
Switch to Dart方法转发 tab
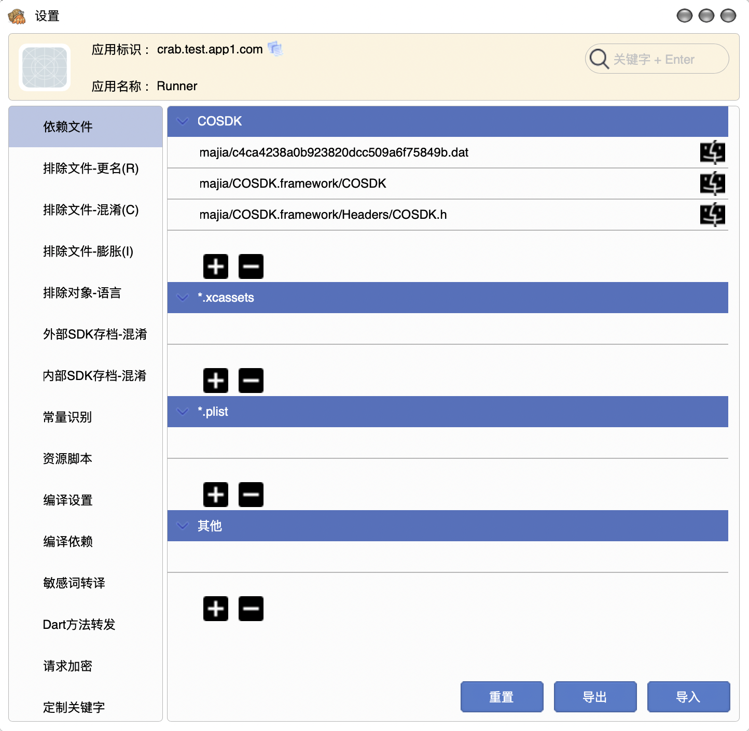(86, 624)
